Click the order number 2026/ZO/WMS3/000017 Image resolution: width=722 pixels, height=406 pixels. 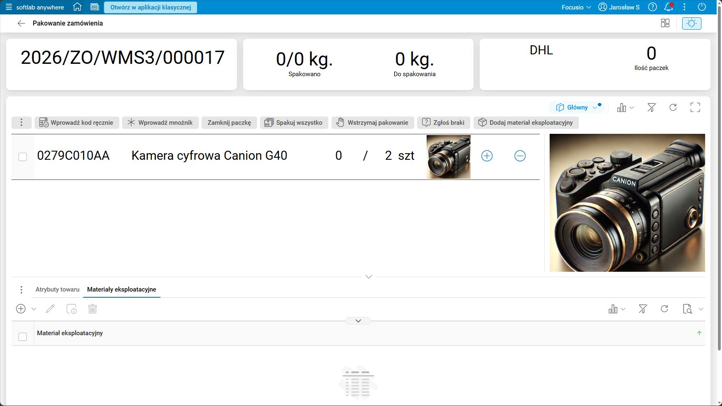123,58
